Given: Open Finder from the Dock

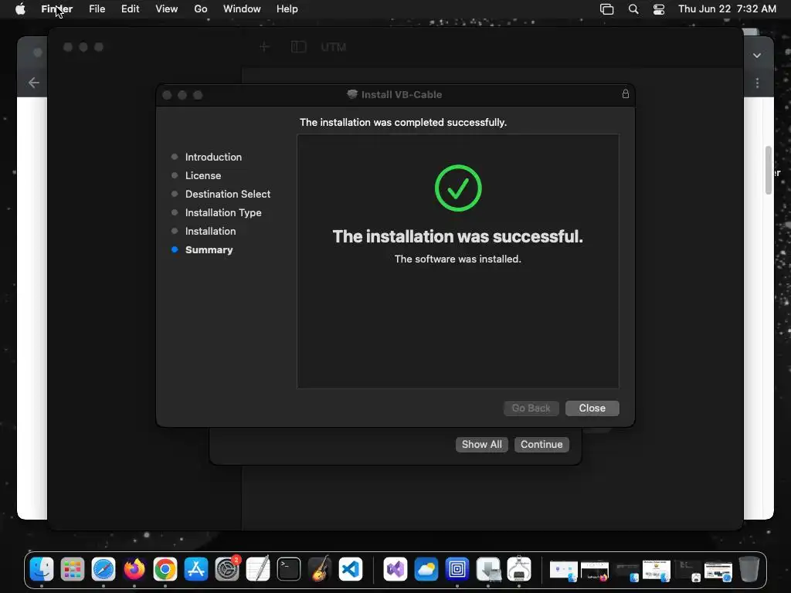Looking at the screenshot, I should coord(42,569).
